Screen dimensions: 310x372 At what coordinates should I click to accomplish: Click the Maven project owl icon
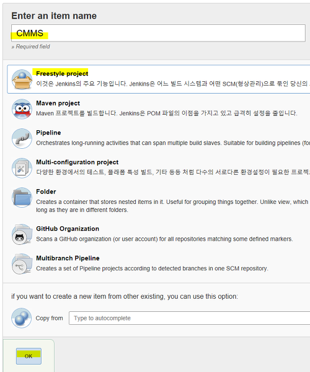tap(22, 109)
